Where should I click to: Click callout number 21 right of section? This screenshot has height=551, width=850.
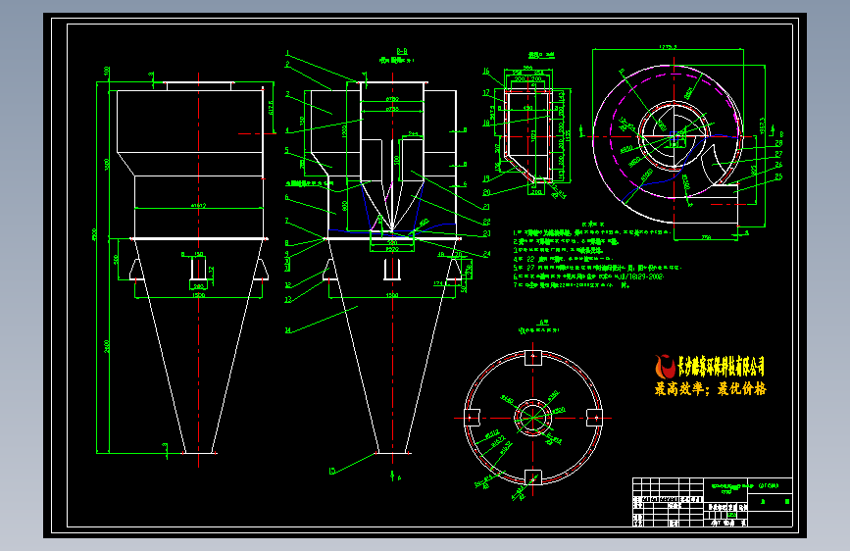pyautogui.click(x=487, y=207)
